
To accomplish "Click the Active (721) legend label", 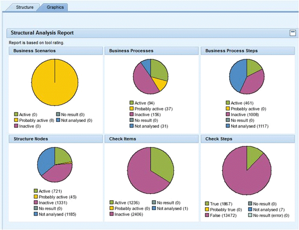I will (51, 191).
